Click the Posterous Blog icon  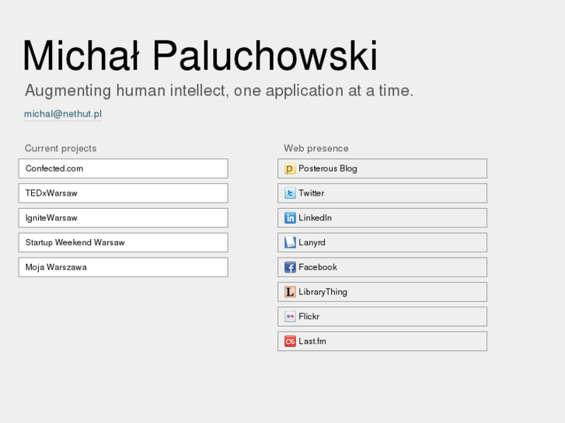(290, 168)
